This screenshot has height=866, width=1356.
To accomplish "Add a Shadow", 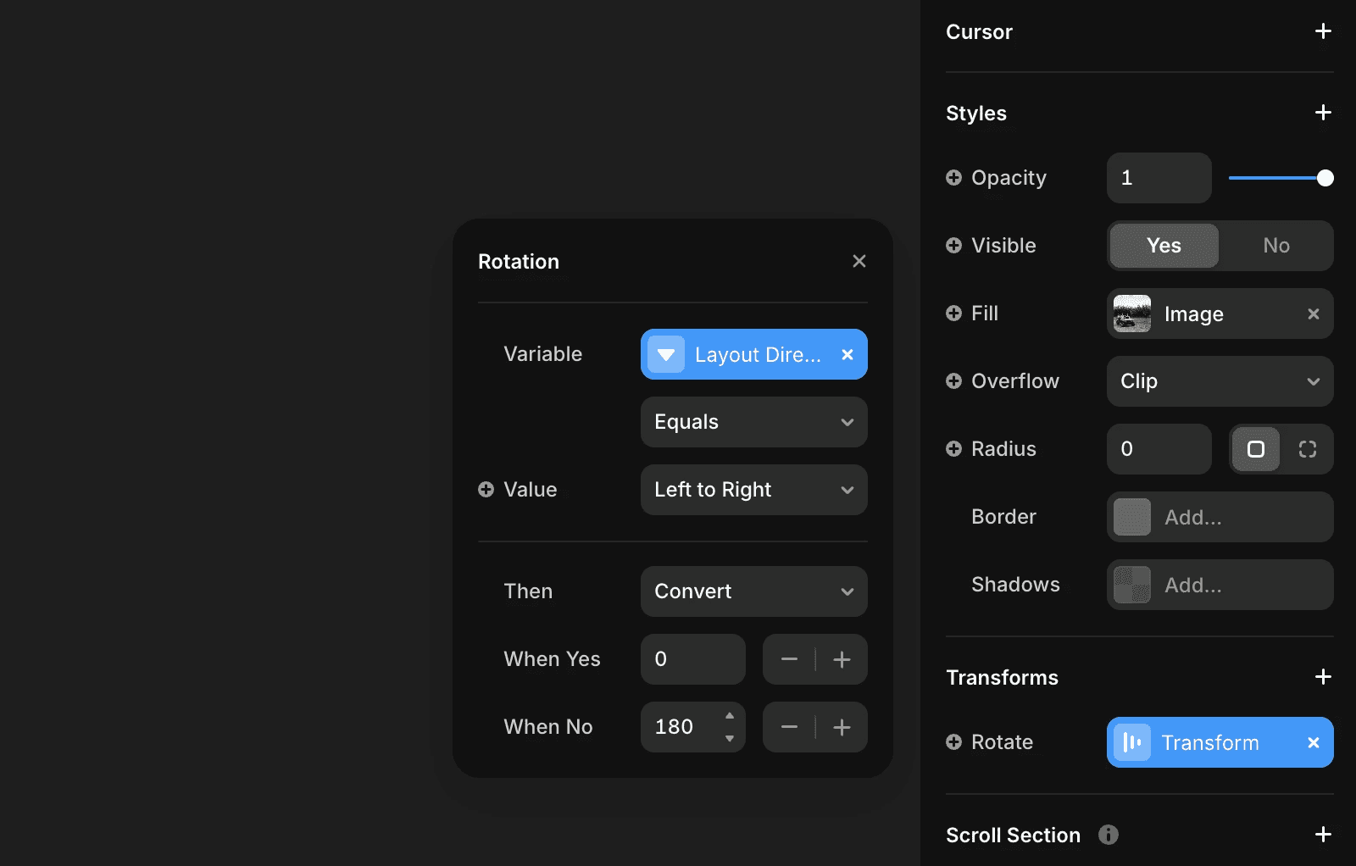I will pyautogui.click(x=1219, y=585).
